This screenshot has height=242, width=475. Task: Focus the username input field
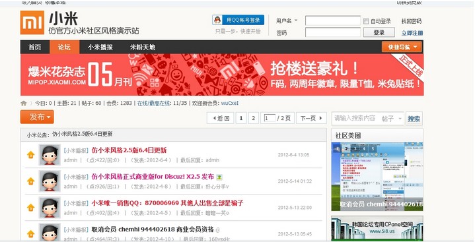[332, 21]
